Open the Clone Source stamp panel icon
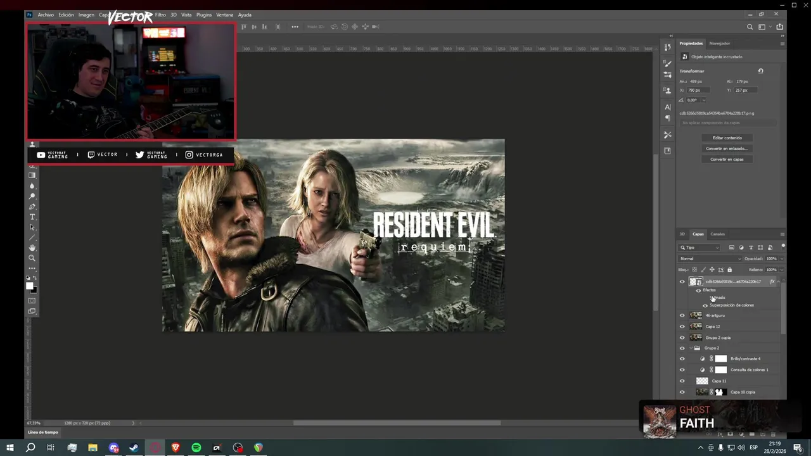 point(667,91)
